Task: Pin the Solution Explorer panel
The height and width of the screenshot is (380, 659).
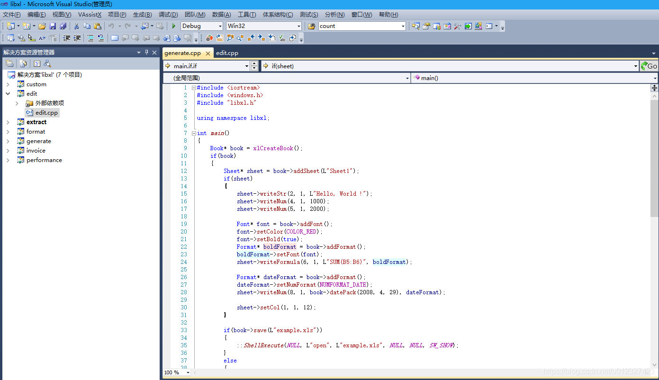Action: click(x=147, y=53)
